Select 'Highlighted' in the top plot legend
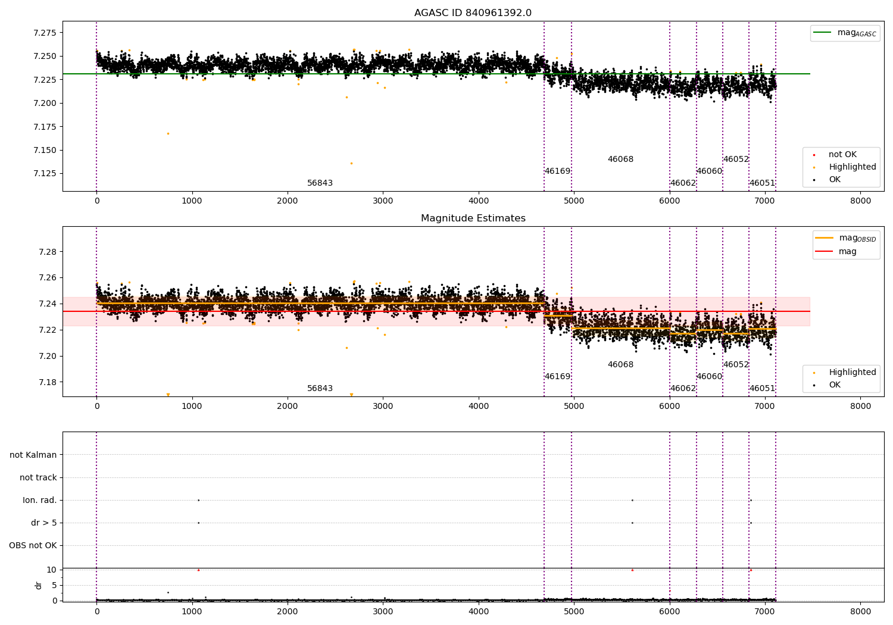The height and width of the screenshot is (625, 893). click(853, 167)
